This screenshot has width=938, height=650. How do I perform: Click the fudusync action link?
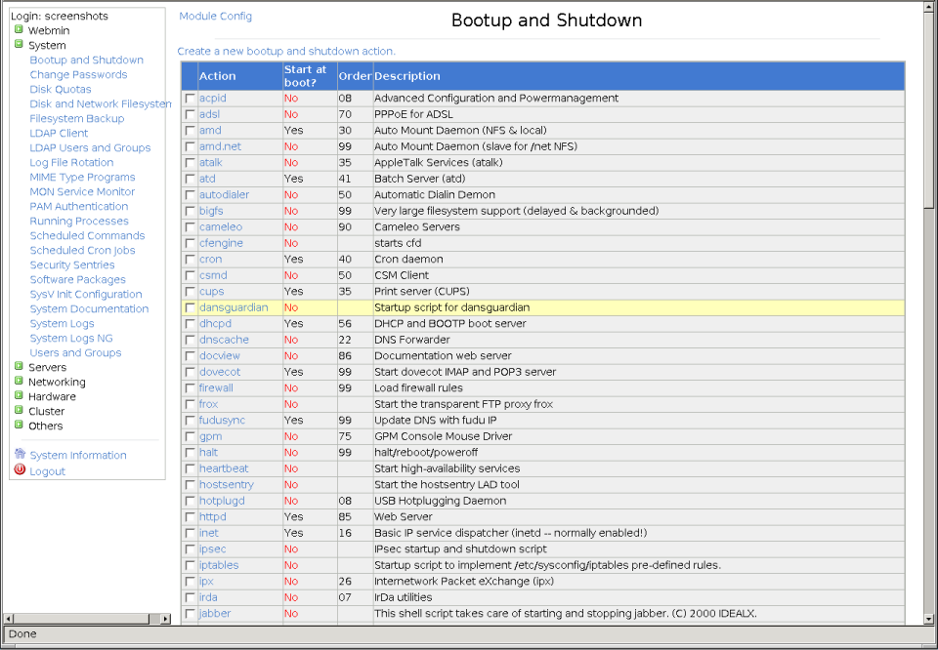click(x=222, y=420)
